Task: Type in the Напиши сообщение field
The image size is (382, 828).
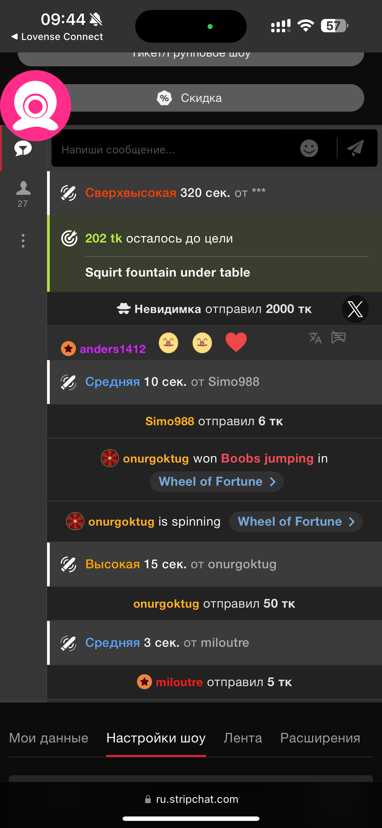Action: [x=174, y=150]
